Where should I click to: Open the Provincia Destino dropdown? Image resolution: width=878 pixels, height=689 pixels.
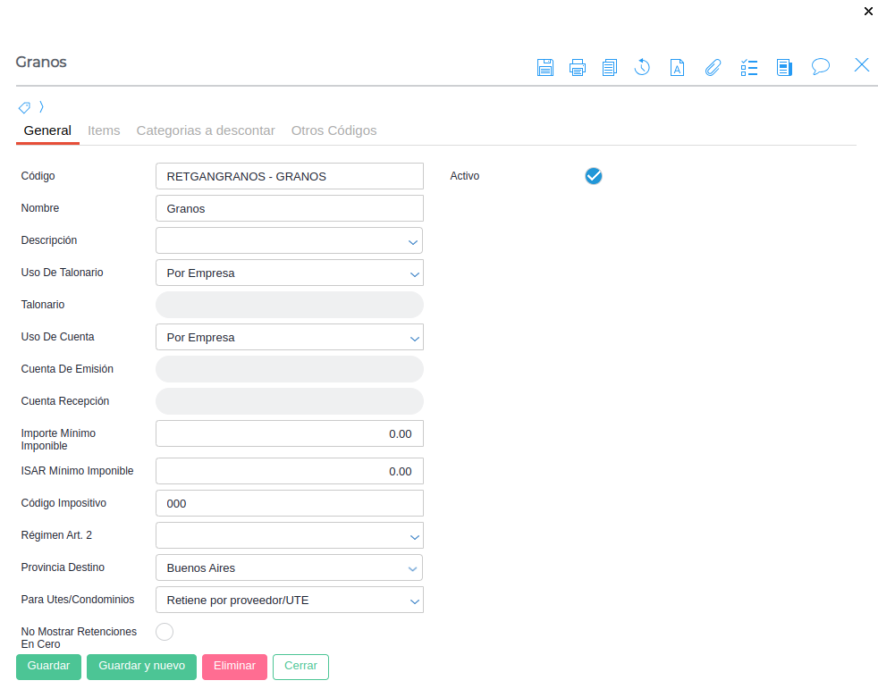[289, 567]
